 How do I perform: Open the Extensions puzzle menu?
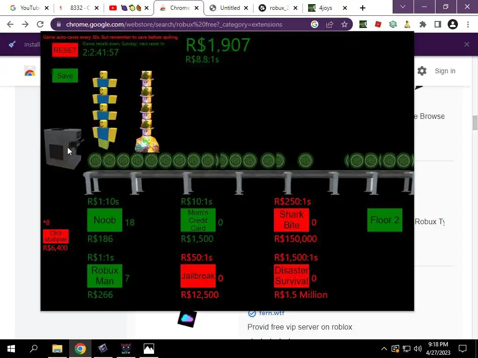(x=423, y=24)
